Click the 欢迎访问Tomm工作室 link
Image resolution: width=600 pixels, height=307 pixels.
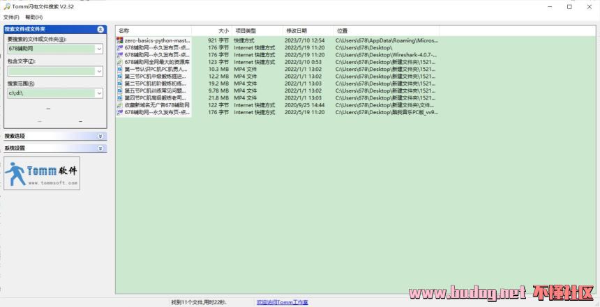[282, 303]
